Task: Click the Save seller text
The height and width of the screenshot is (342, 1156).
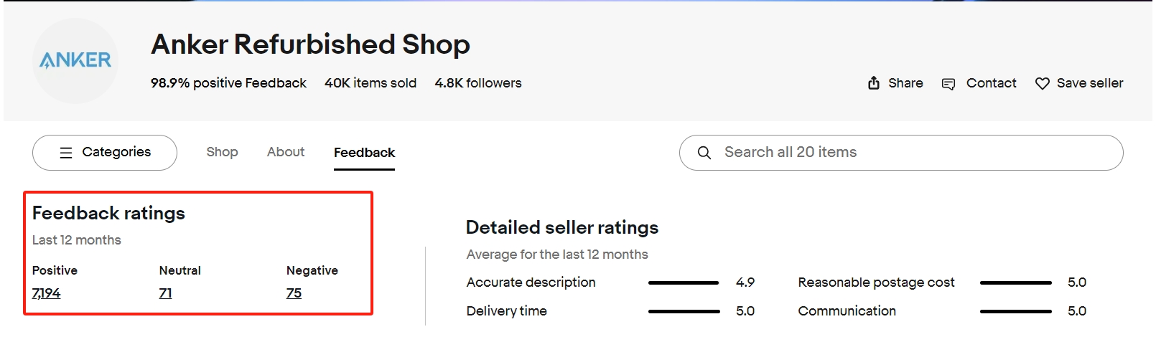Action: 1090,83
